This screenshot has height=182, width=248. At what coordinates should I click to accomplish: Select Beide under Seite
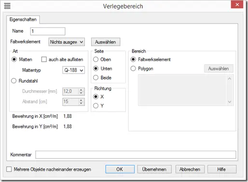[x=96, y=78]
